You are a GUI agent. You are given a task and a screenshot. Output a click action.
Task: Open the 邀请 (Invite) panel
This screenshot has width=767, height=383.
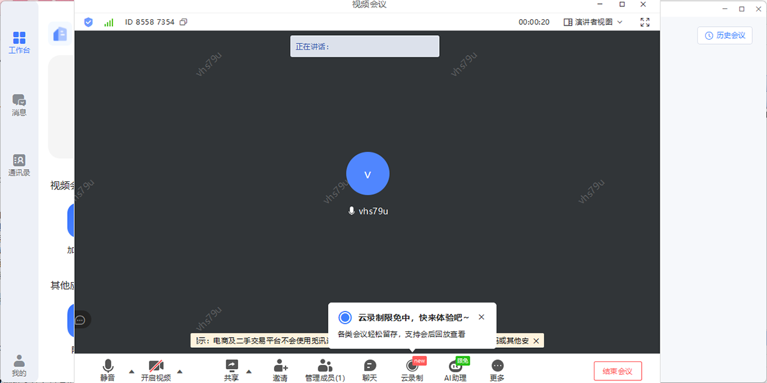coord(280,369)
